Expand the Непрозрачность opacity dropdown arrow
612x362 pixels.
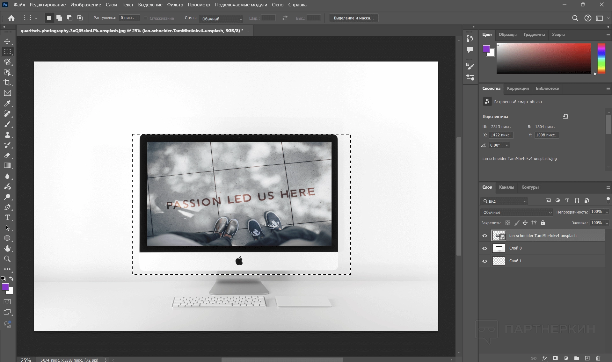pos(607,212)
